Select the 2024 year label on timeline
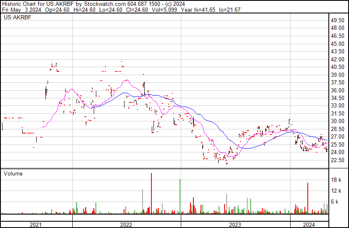 tap(309, 225)
